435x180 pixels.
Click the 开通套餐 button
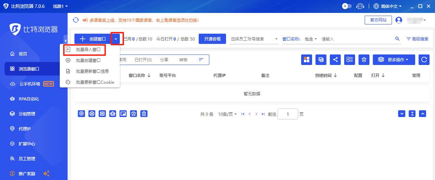coord(212,39)
